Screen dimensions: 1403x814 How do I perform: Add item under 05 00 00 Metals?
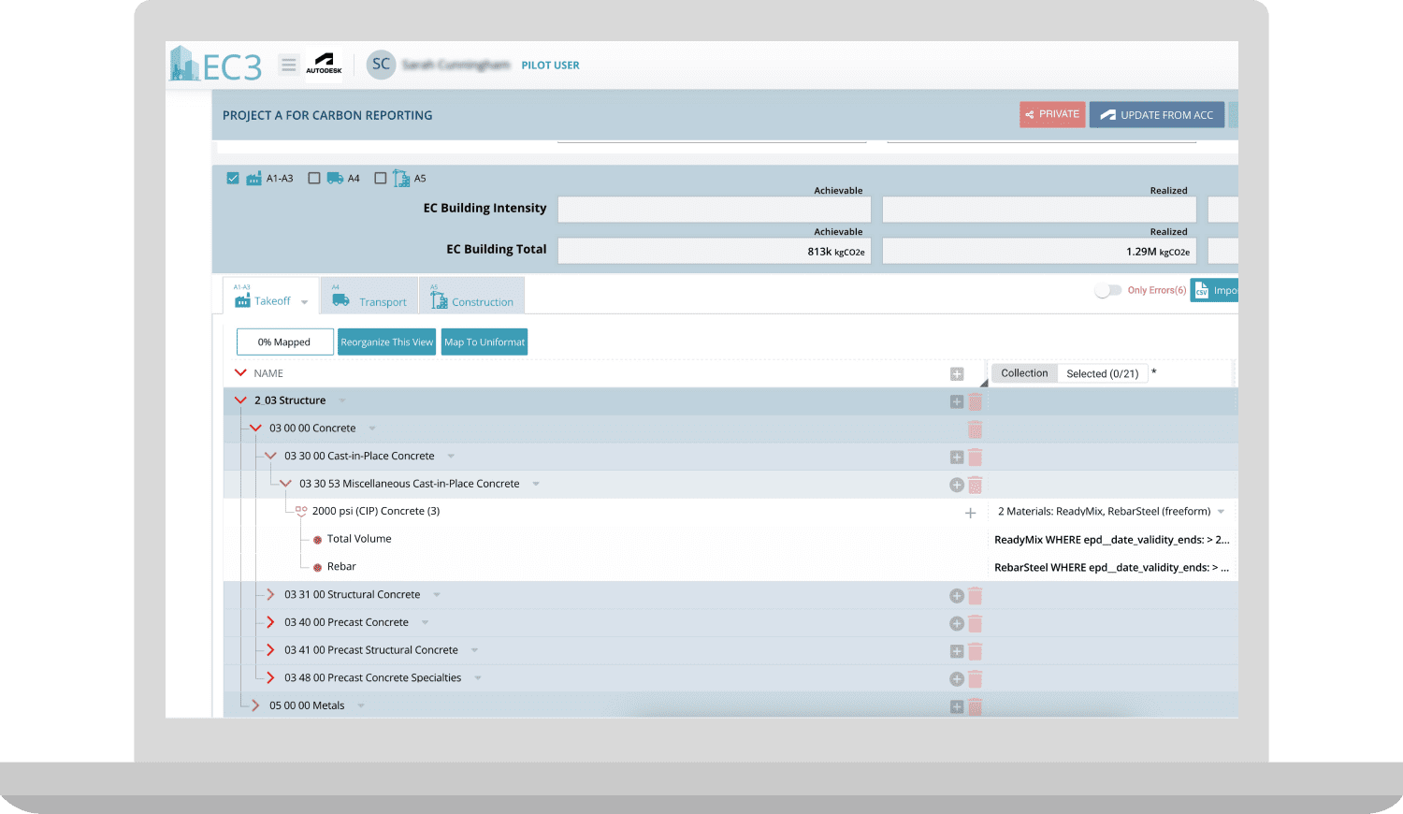click(957, 707)
